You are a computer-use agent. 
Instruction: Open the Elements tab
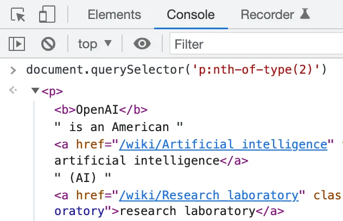115,15
